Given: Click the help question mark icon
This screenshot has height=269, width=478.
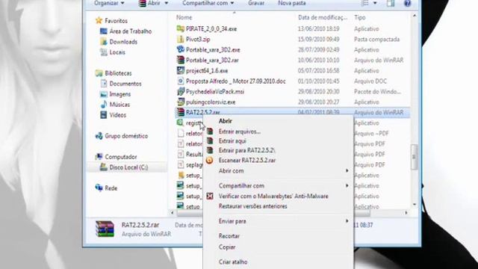Looking at the screenshot, I should 407,3.
